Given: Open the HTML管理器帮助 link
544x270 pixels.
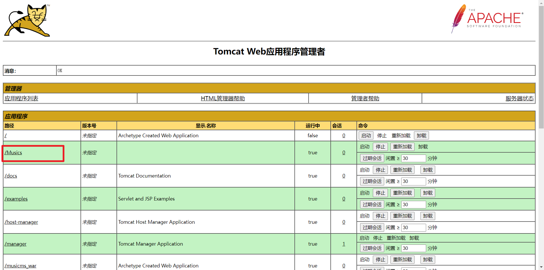Looking at the screenshot, I should click(x=223, y=98).
